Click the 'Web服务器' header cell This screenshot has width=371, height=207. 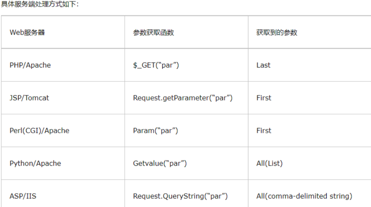tap(63, 32)
